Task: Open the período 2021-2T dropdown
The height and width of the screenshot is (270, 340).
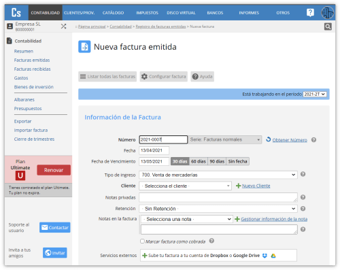Action: [315, 94]
